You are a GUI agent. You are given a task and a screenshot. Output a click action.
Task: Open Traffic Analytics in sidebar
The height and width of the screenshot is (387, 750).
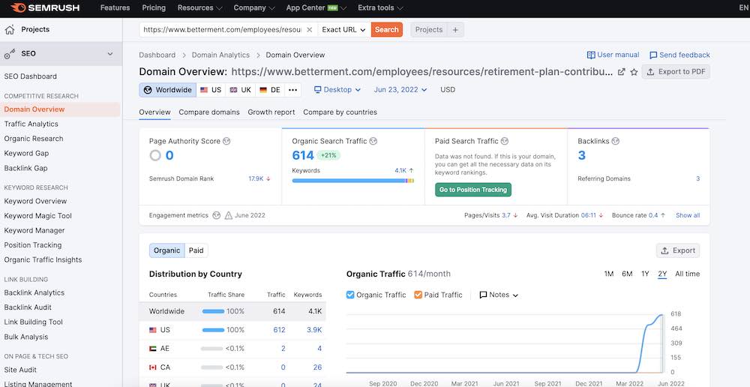31,124
